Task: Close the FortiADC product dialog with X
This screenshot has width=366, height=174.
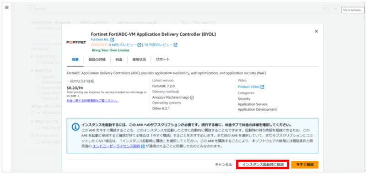Action: tap(316, 31)
